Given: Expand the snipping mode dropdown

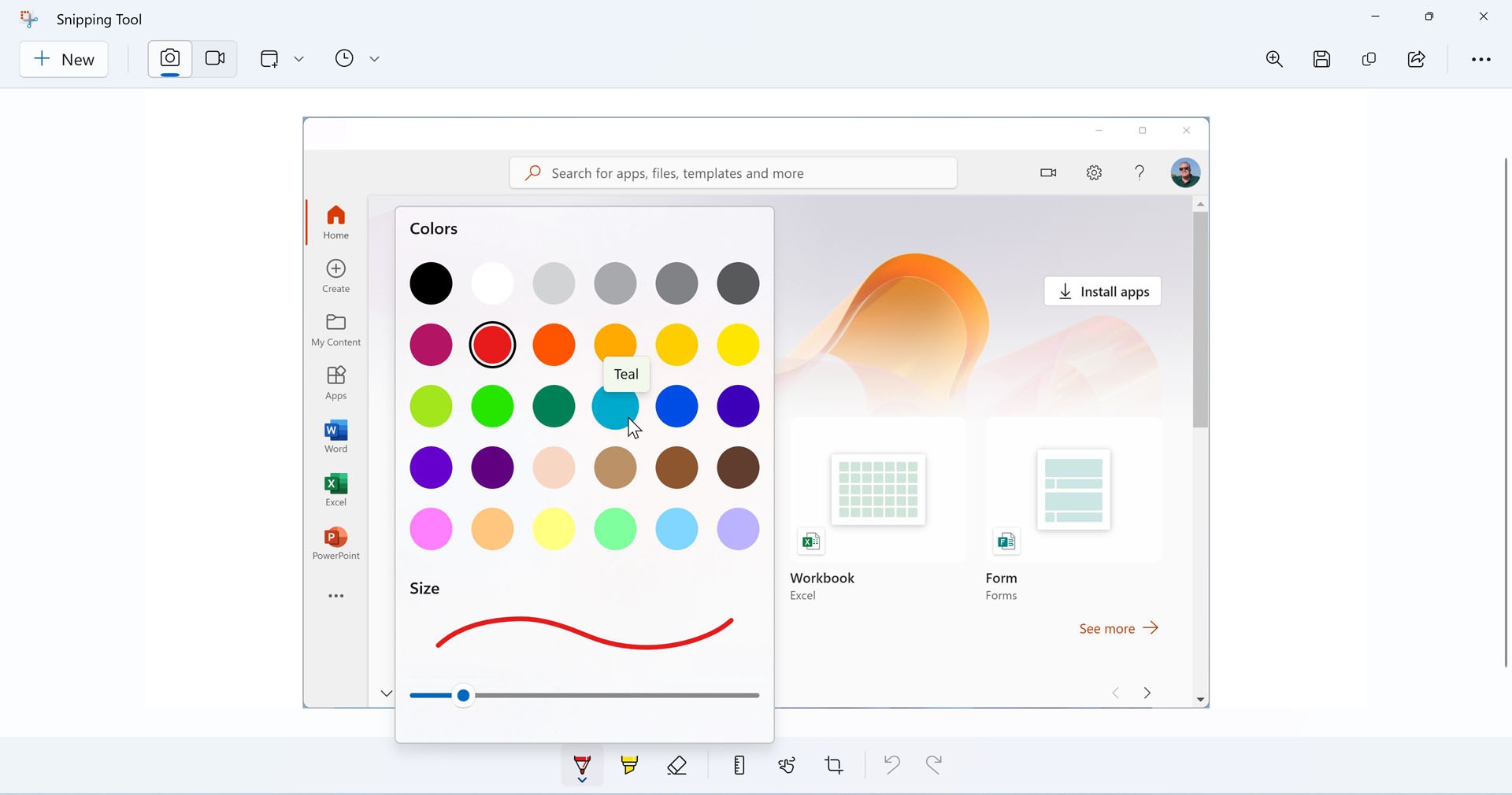Looking at the screenshot, I should pos(299,59).
